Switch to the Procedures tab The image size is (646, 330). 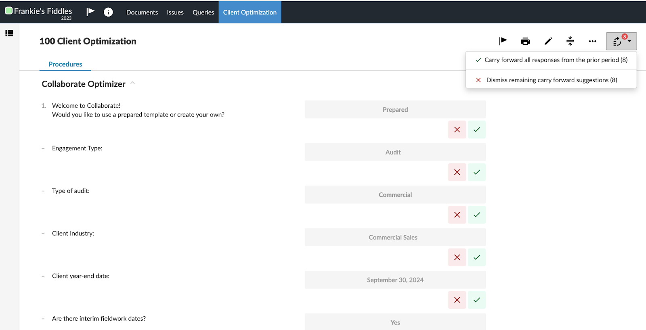[65, 64]
